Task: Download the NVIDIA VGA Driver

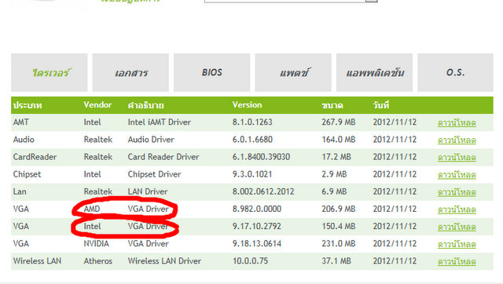Action: 457,244
